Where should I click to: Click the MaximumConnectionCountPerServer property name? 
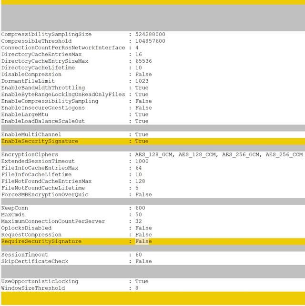[53, 221]
